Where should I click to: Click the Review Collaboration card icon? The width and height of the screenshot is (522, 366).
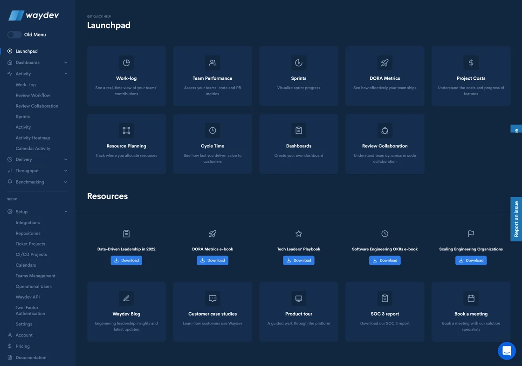[x=385, y=130]
